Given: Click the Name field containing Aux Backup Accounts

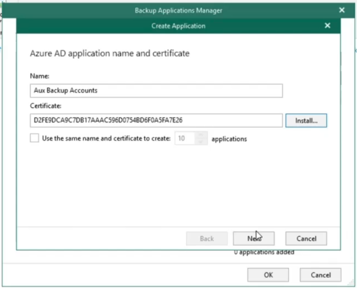Looking at the screenshot, I should point(156,90).
